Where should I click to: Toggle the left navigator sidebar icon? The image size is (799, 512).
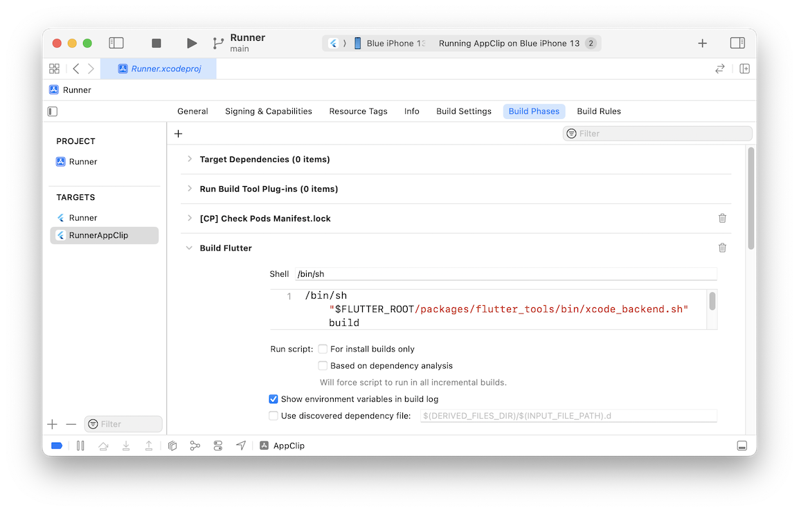pyautogui.click(x=116, y=43)
